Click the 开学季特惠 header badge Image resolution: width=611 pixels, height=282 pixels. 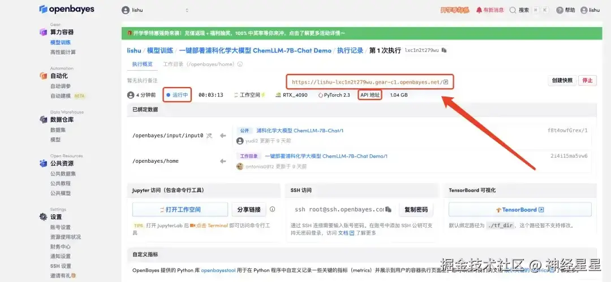click(455, 10)
